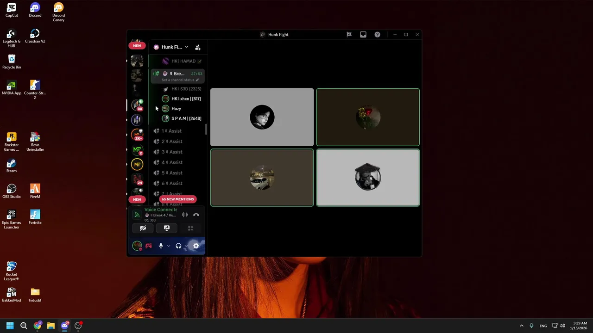Screen dimensions: 593x333
Task: Join the 6 Assist voice channel
Action: pyautogui.click(x=177, y=184)
